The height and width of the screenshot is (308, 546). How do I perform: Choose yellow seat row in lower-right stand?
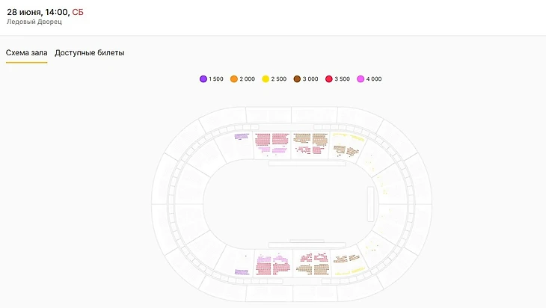tap(349, 270)
